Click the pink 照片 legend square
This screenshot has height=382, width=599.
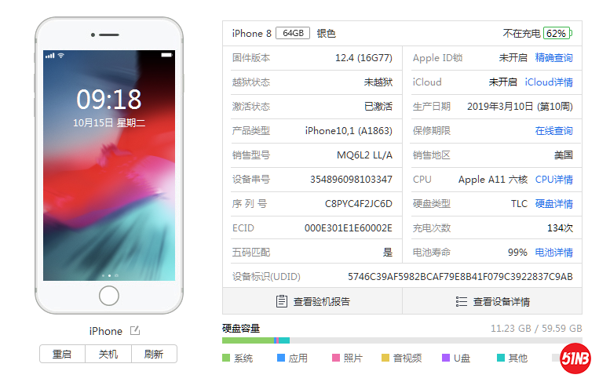[x=336, y=358]
